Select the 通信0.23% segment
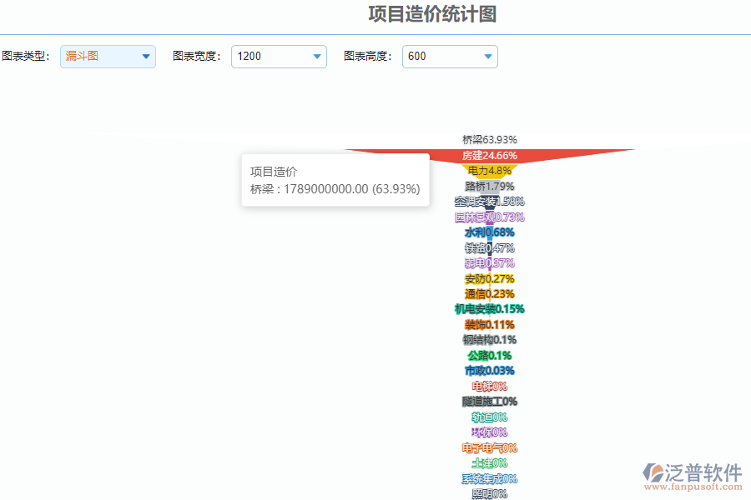 pyautogui.click(x=491, y=294)
